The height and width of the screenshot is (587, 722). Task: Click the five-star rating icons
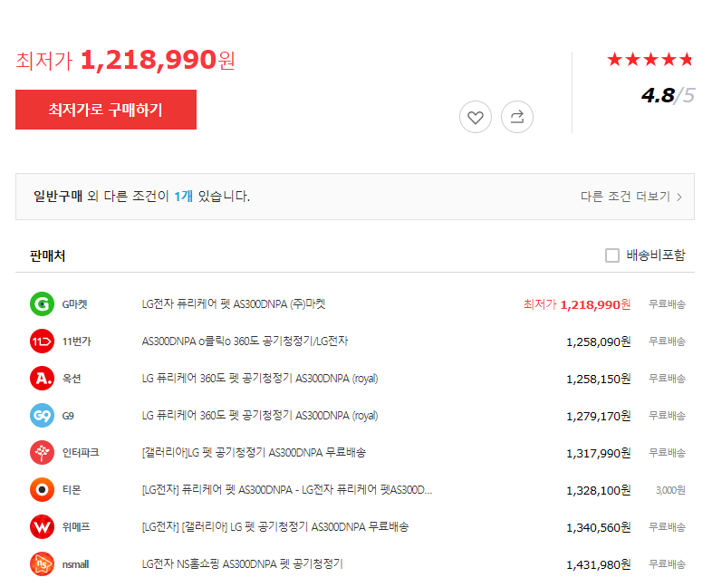[650, 60]
